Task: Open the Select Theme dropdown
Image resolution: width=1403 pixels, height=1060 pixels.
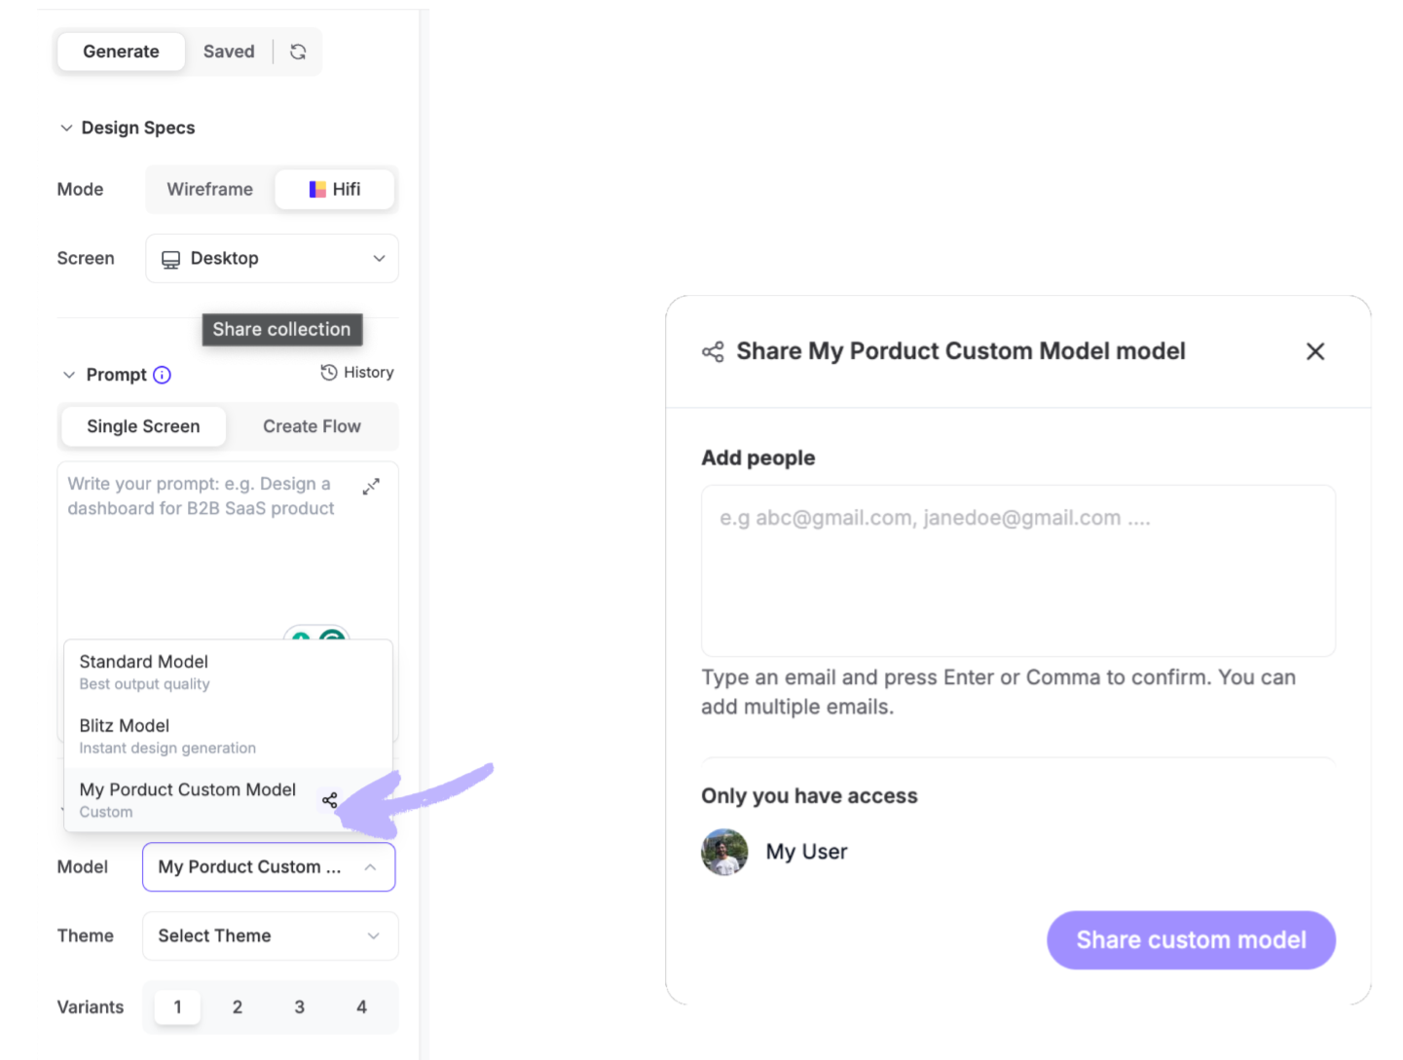Action: [270, 936]
